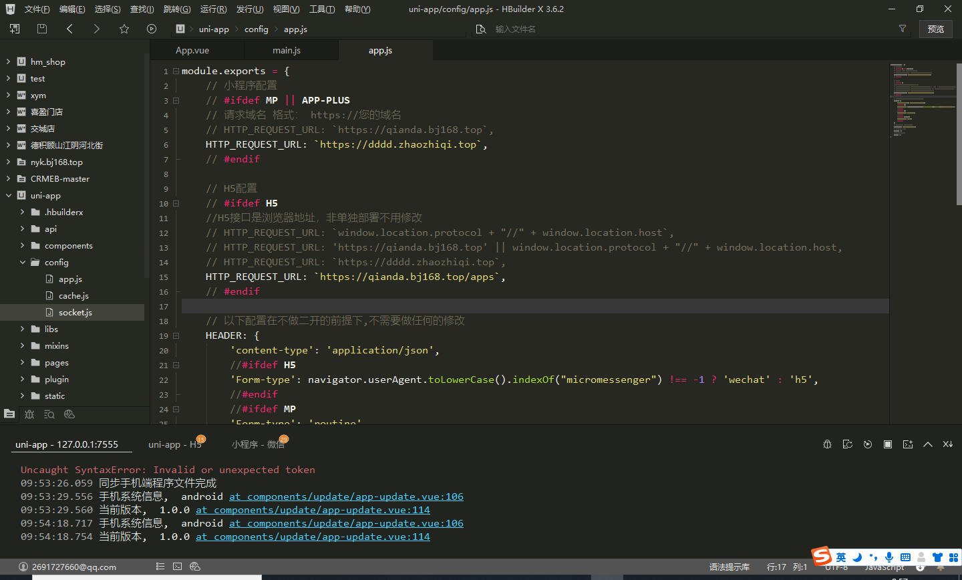Click the filter funnel icon
This screenshot has height=580, width=962.
click(x=903, y=29)
